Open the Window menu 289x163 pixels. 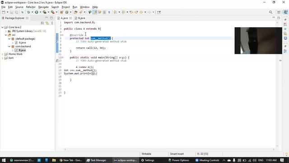tap(84, 7)
